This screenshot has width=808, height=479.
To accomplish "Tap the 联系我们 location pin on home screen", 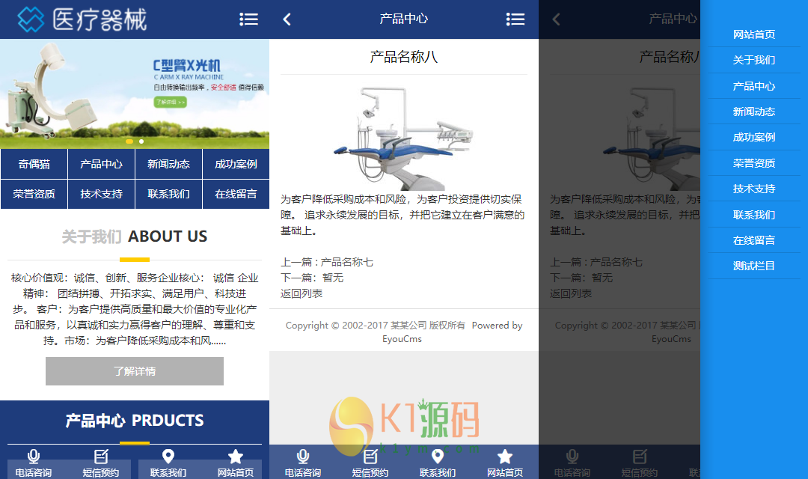I will (x=168, y=457).
